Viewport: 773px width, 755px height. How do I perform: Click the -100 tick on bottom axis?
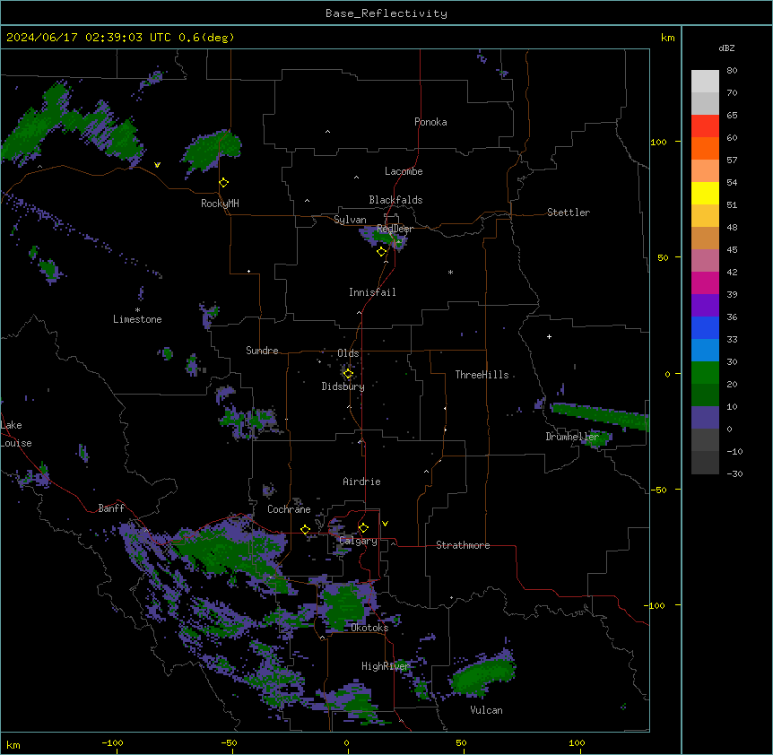(x=112, y=743)
